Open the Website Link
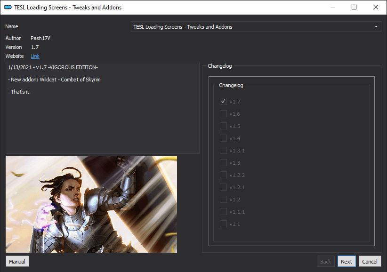Viewport: 387px width, 272px height. tap(35, 56)
